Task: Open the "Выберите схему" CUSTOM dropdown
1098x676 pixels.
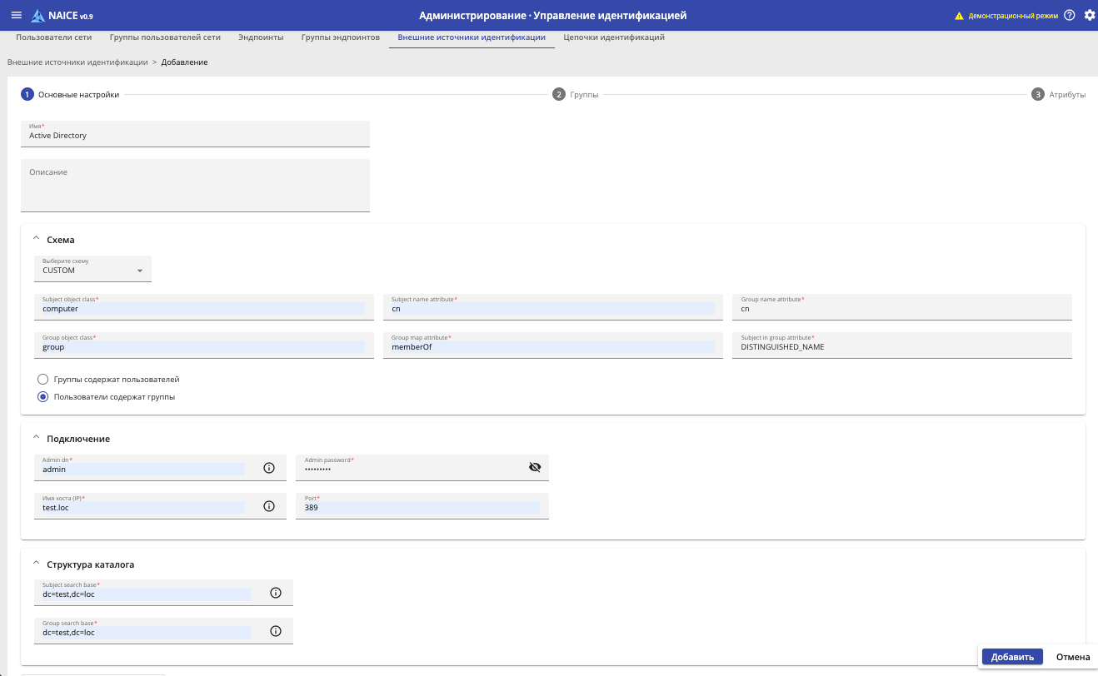Action: click(x=93, y=269)
